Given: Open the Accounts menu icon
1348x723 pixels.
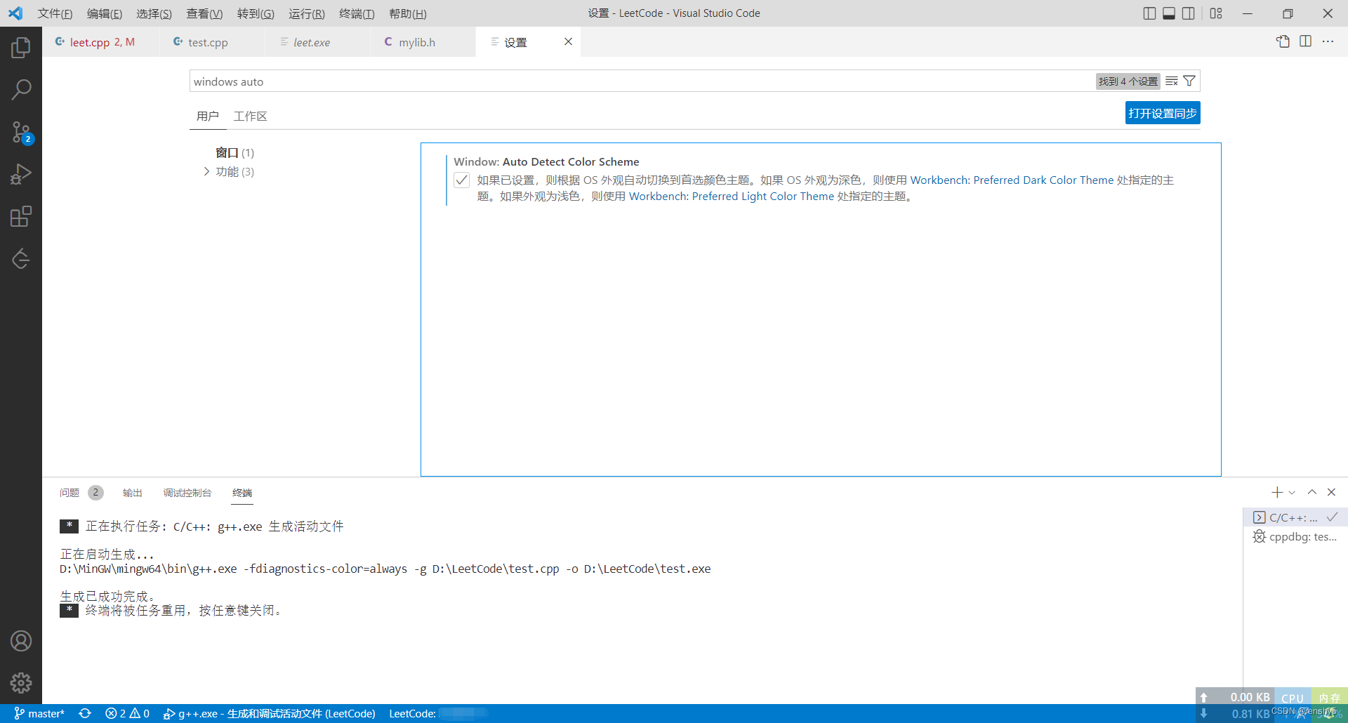Looking at the screenshot, I should coord(21,641).
